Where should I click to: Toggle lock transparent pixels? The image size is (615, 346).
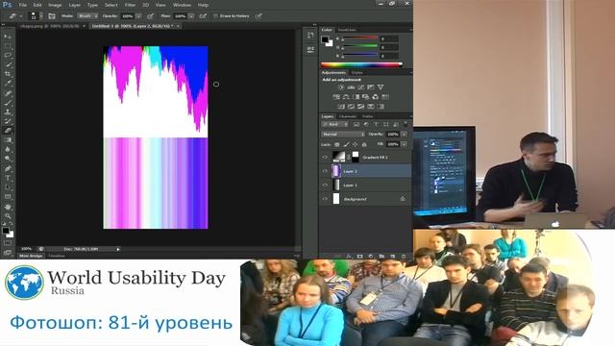click(337, 144)
